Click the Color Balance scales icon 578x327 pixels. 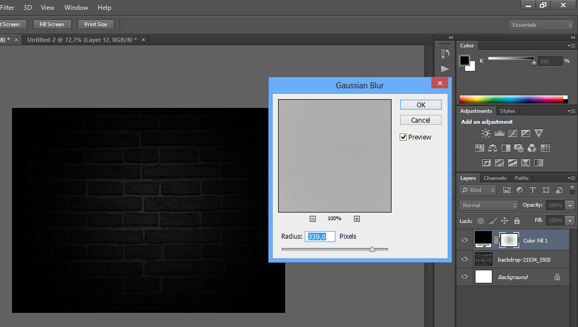pyautogui.click(x=493, y=148)
